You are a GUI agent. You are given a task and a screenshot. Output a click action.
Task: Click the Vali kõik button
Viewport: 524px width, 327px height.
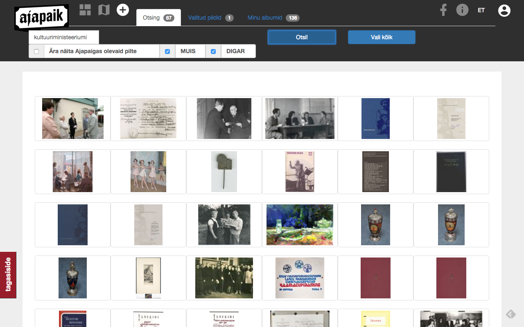click(x=382, y=37)
